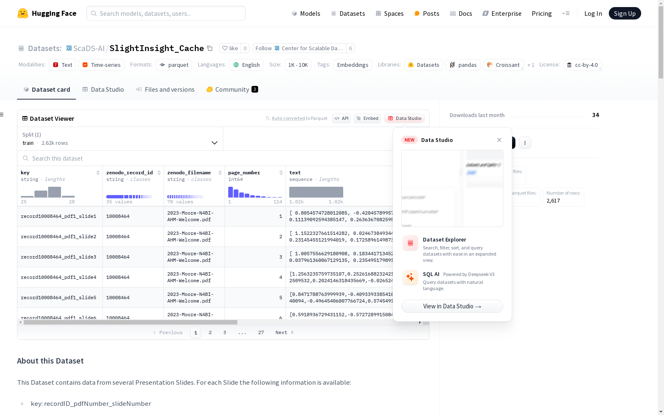Screen dimensions: 664x415
Task: Click the Embeddings tag
Action: point(353,65)
